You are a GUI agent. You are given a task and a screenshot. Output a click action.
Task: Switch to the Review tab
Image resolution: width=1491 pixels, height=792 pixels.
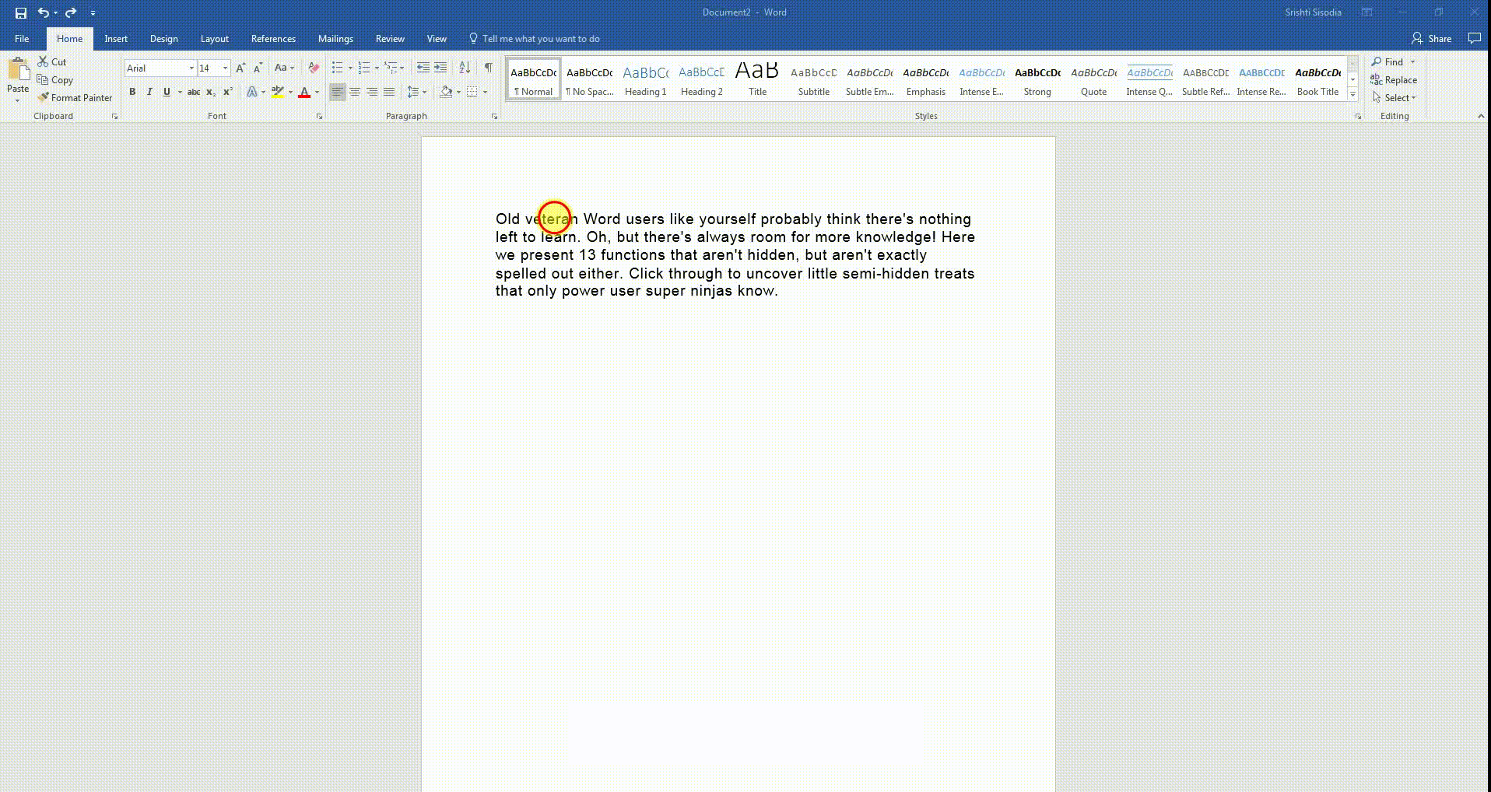390,38
